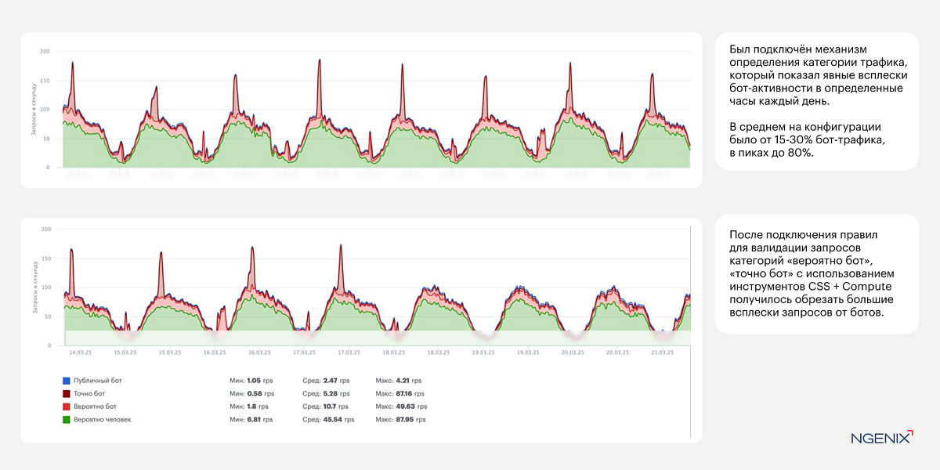Image resolution: width=940 pixels, height=470 pixels.
Task: Toggle the Точно бот legend label
Action: pos(89,394)
